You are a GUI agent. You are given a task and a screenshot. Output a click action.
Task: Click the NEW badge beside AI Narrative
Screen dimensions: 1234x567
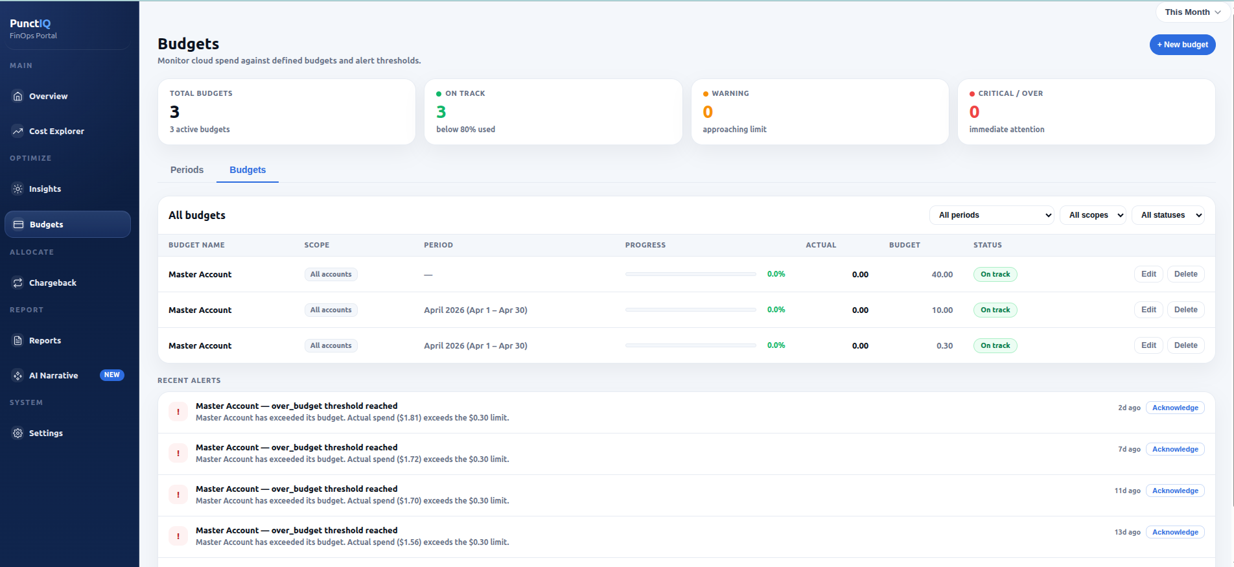coord(112,375)
